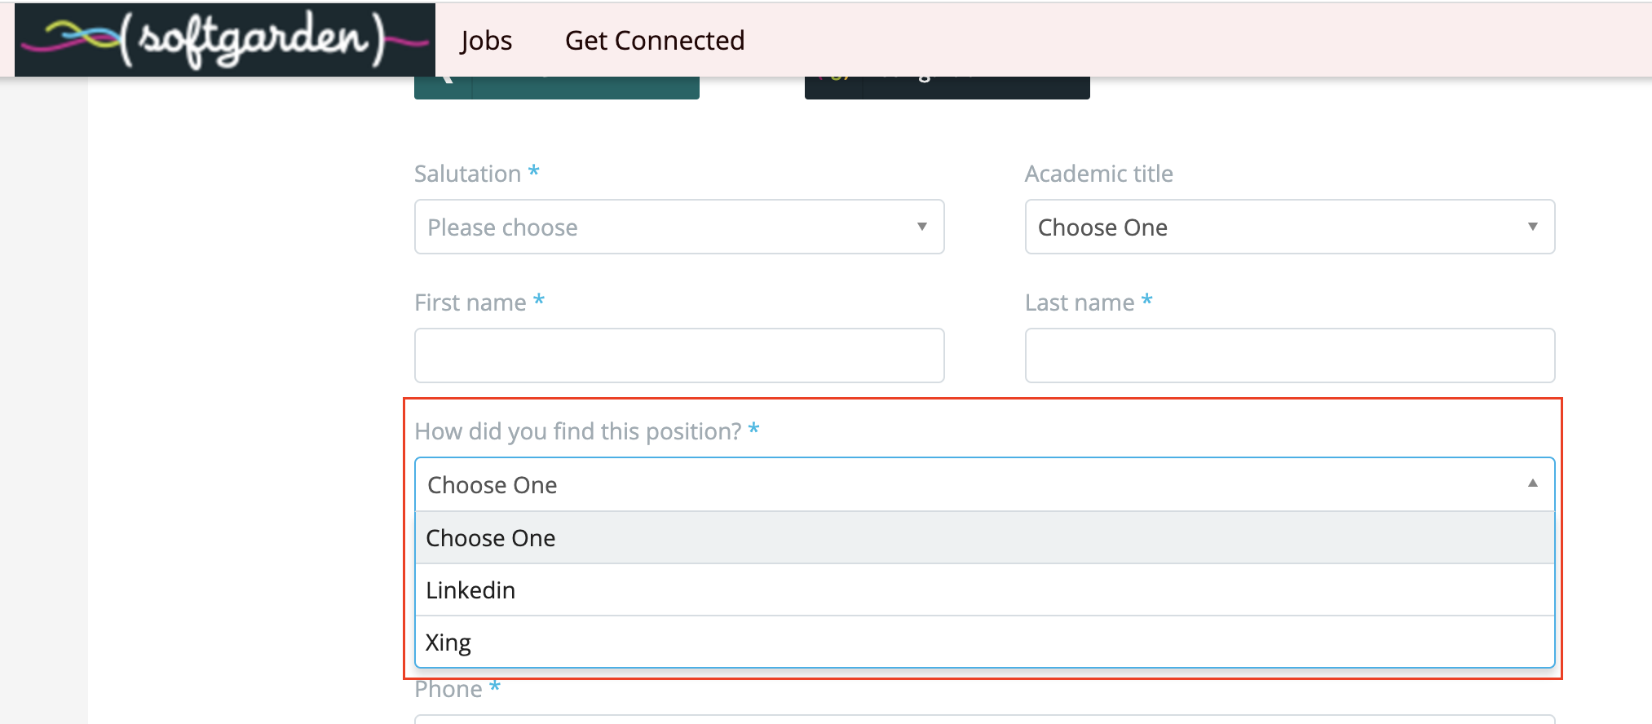Select Linkedin from the list
Screen dimensions: 1652x724
click(x=985, y=590)
